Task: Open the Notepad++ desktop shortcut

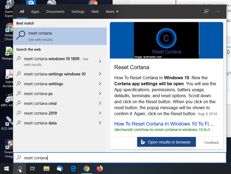Action: pos(7,53)
